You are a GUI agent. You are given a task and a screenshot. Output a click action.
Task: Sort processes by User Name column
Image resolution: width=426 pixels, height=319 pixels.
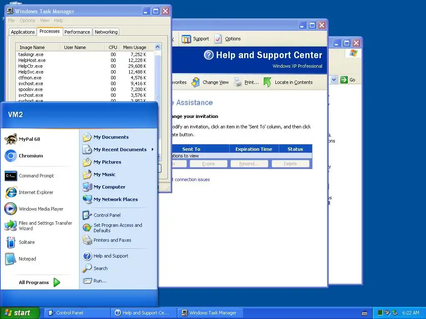click(x=82, y=47)
